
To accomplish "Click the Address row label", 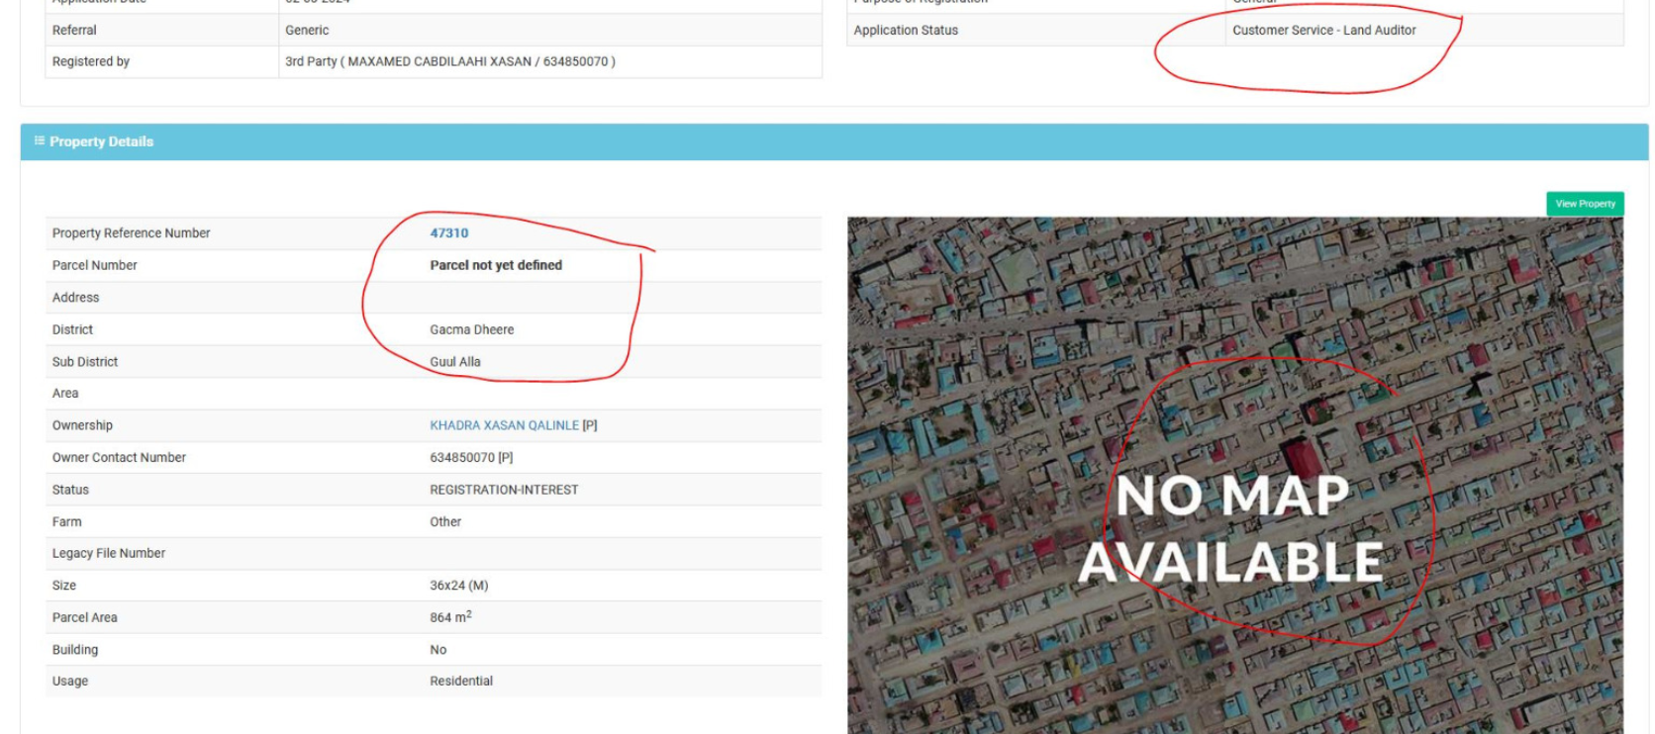I will (x=76, y=298).
